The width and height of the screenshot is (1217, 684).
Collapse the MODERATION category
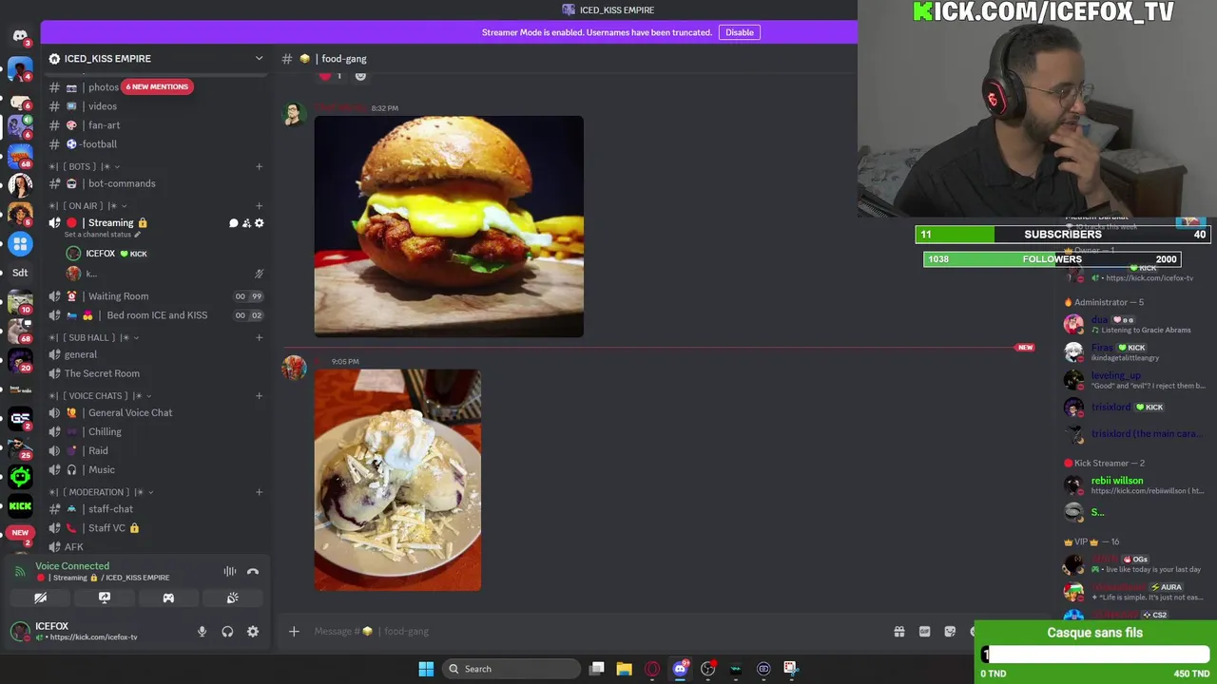[x=102, y=492]
